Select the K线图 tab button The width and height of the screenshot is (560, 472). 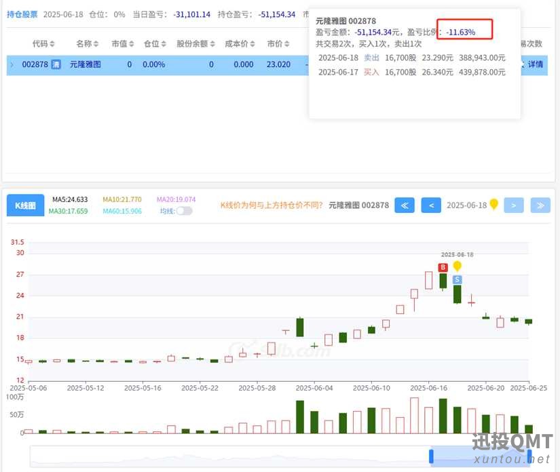click(x=25, y=205)
